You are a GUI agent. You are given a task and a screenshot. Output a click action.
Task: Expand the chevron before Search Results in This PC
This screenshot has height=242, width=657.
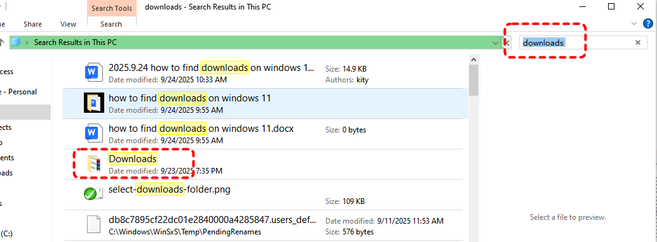27,42
